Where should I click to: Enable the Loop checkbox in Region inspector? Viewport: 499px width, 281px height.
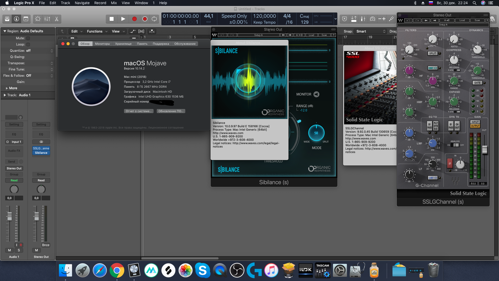pos(28,44)
